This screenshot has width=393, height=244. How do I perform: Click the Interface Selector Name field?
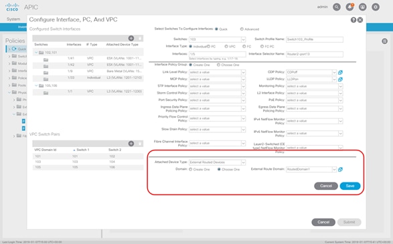click(x=315, y=54)
